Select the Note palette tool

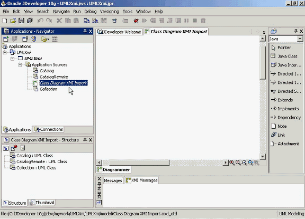point(279,126)
